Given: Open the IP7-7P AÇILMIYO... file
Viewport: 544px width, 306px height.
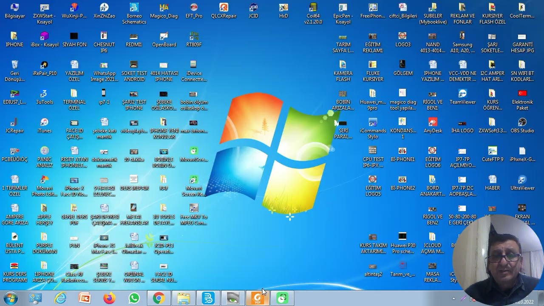Looking at the screenshot, I should coord(462,157).
